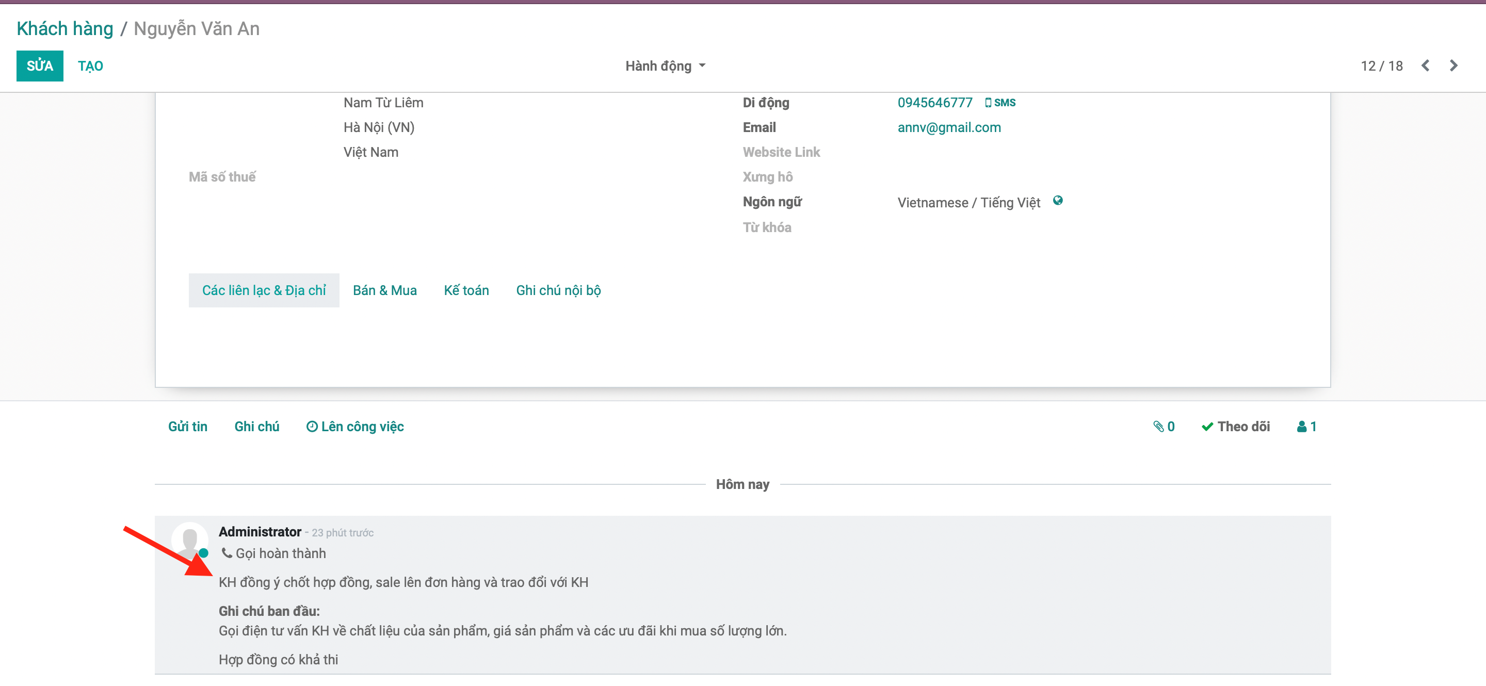Go to previous customer record arrow

1425,66
